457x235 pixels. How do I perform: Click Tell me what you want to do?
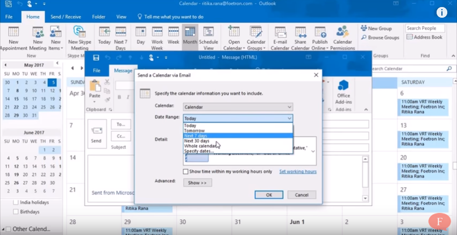[x=170, y=17]
